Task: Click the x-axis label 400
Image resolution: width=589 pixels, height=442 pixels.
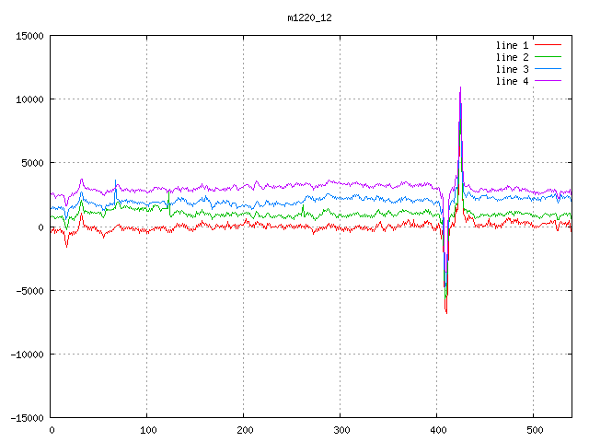Action: [438, 430]
